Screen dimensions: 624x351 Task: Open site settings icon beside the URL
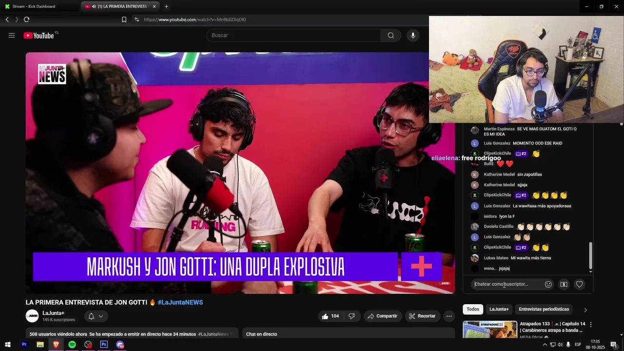(136, 19)
